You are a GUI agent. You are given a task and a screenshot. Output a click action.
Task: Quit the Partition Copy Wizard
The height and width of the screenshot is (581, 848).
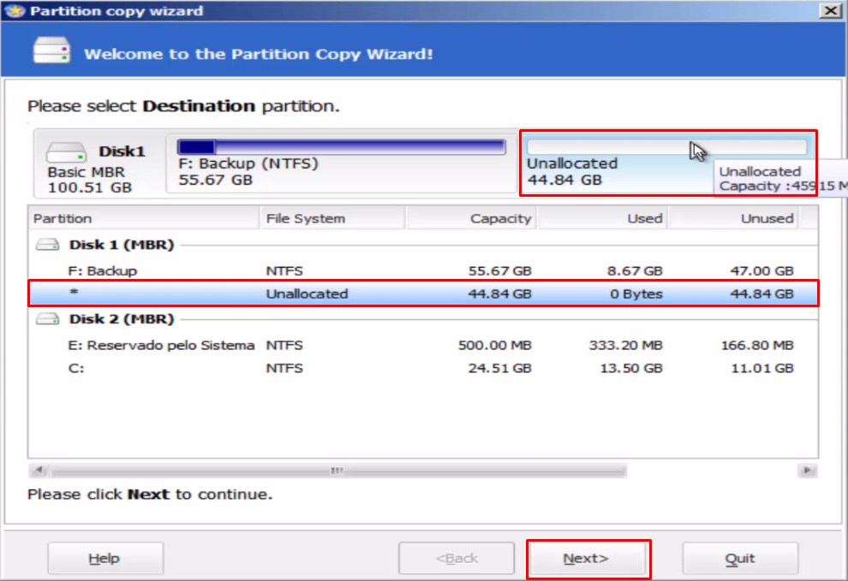740,558
